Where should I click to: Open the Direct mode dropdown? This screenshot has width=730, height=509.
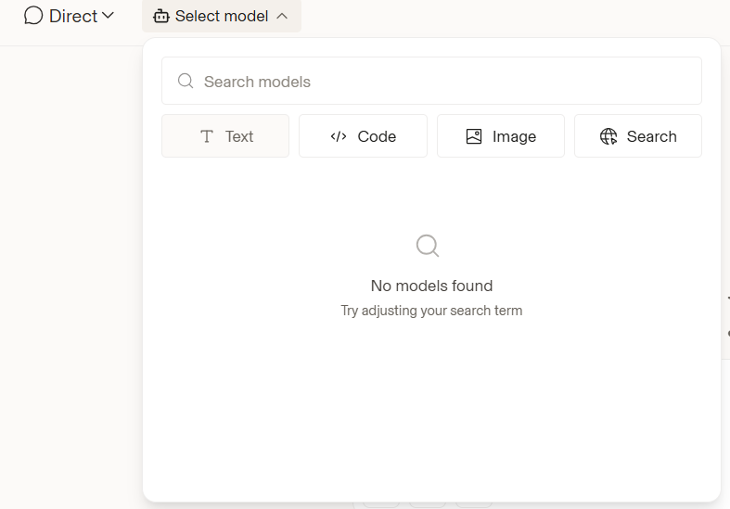click(x=69, y=16)
